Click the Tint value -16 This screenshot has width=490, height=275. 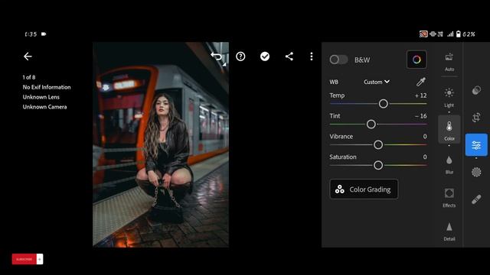click(x=420, y=116)
